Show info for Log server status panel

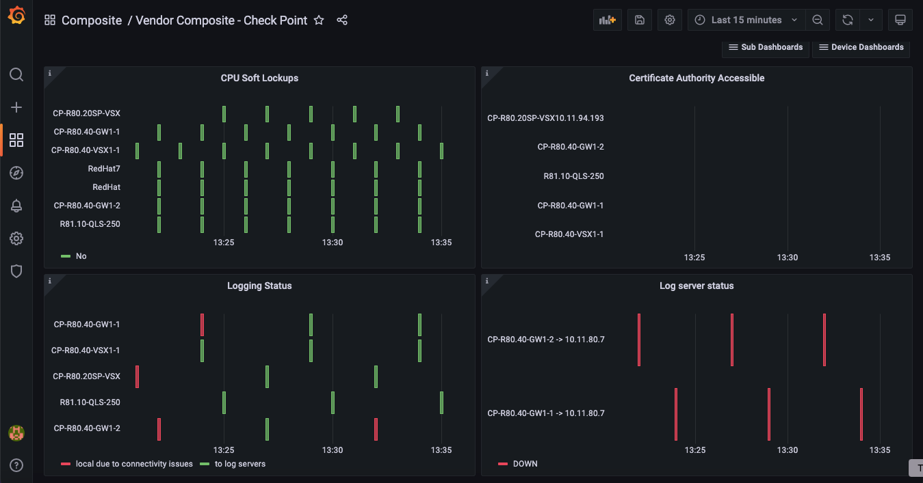486,280
